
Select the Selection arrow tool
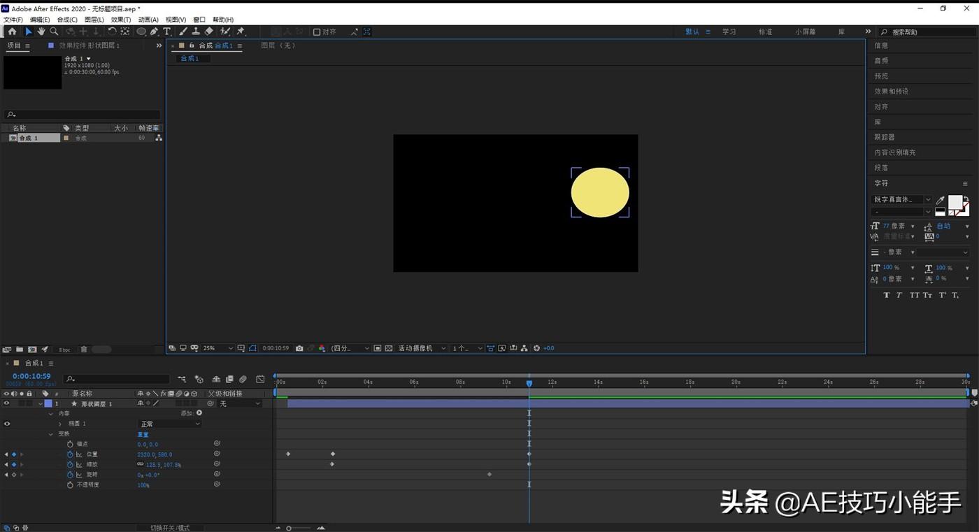click(x=29, y=31)
